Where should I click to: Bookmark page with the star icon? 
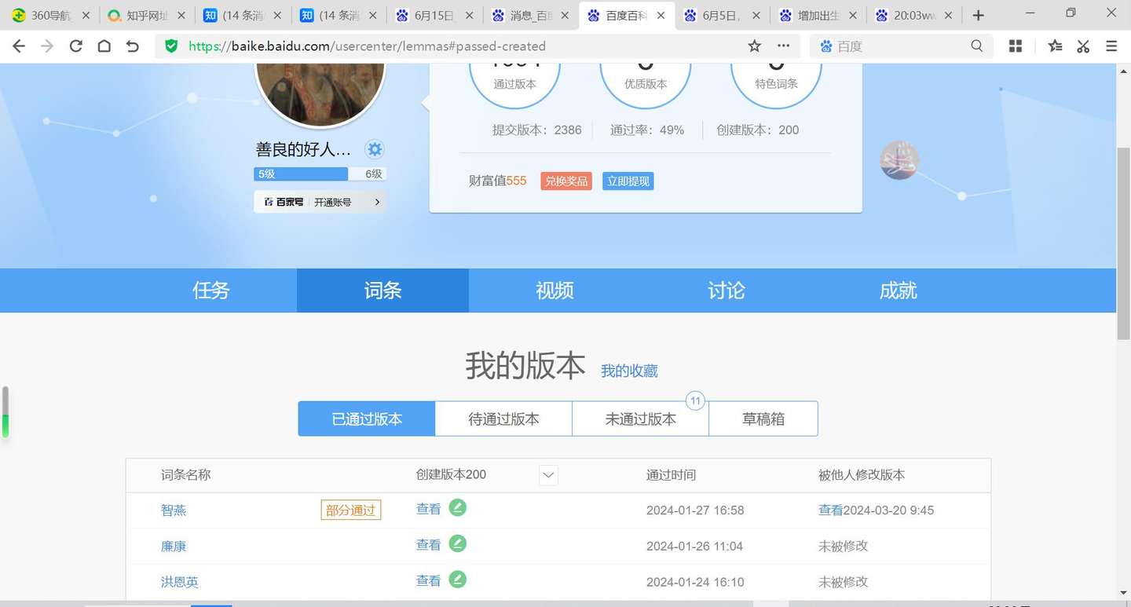pos(755,46)
